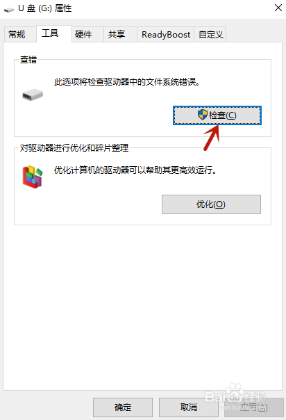Click the 查错 group label
The image size is (286, 420).
28,60
